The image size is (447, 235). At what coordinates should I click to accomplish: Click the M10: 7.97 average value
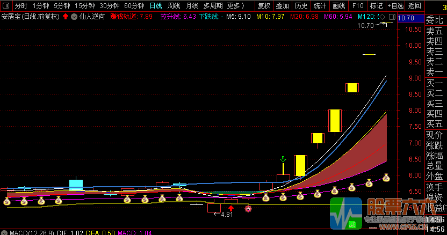(270, 17)
